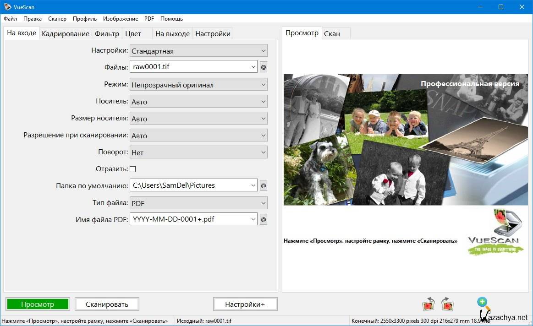
Task: Click the @ button beside Папка по умолчанию
Action: 264,185
